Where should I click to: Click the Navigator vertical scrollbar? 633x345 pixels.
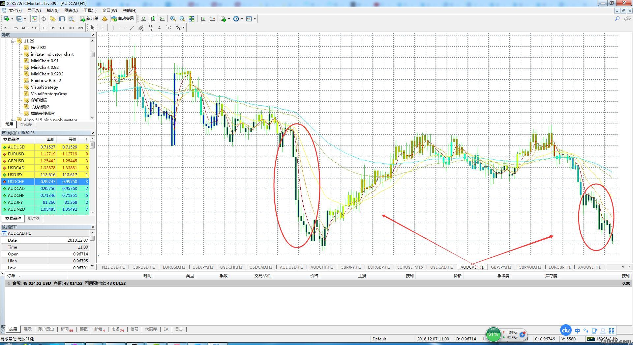[x=92, y=79]
